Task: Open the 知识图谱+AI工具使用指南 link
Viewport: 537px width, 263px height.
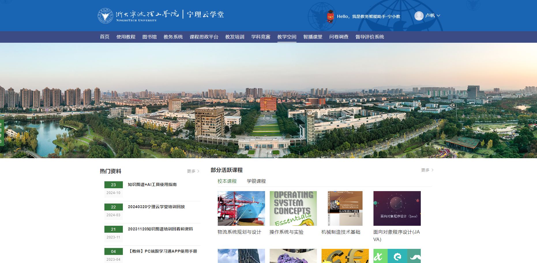Action: [152, 184]
